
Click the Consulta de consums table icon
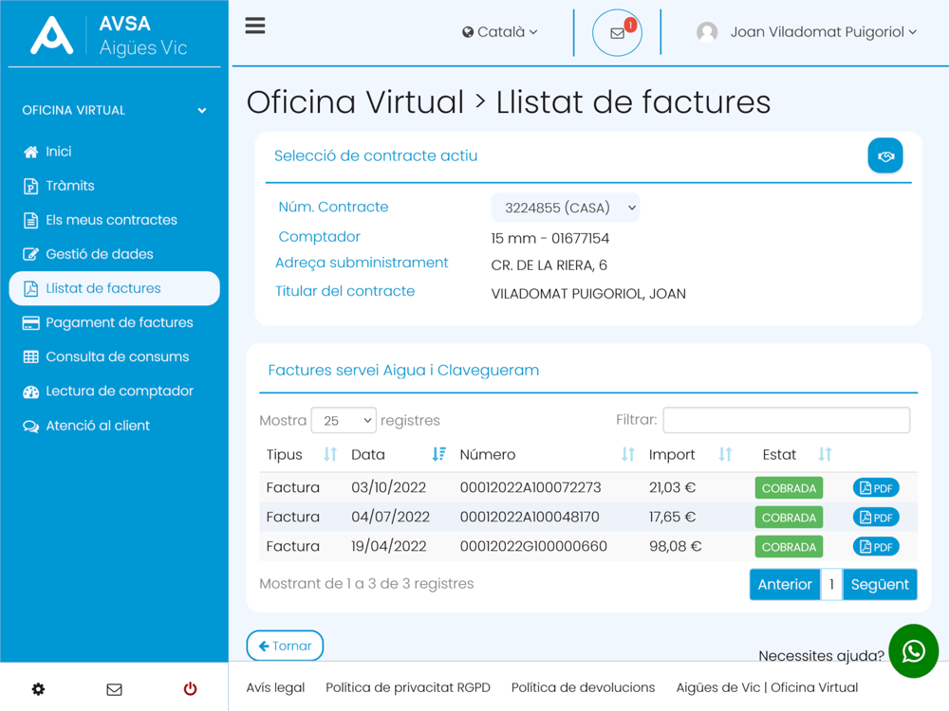[x=31, y=356]
